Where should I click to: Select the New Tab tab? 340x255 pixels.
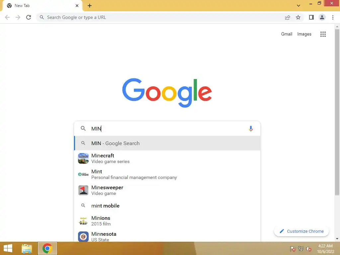point(42,6)
